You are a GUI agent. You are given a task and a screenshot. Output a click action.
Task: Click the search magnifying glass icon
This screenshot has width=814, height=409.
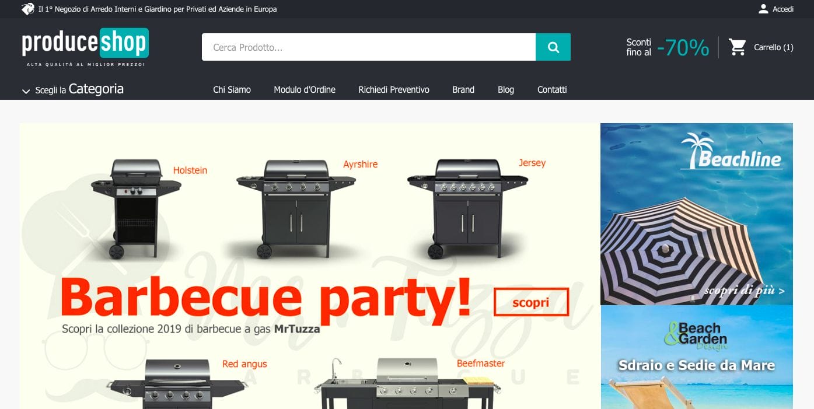[x=552, y=47]
